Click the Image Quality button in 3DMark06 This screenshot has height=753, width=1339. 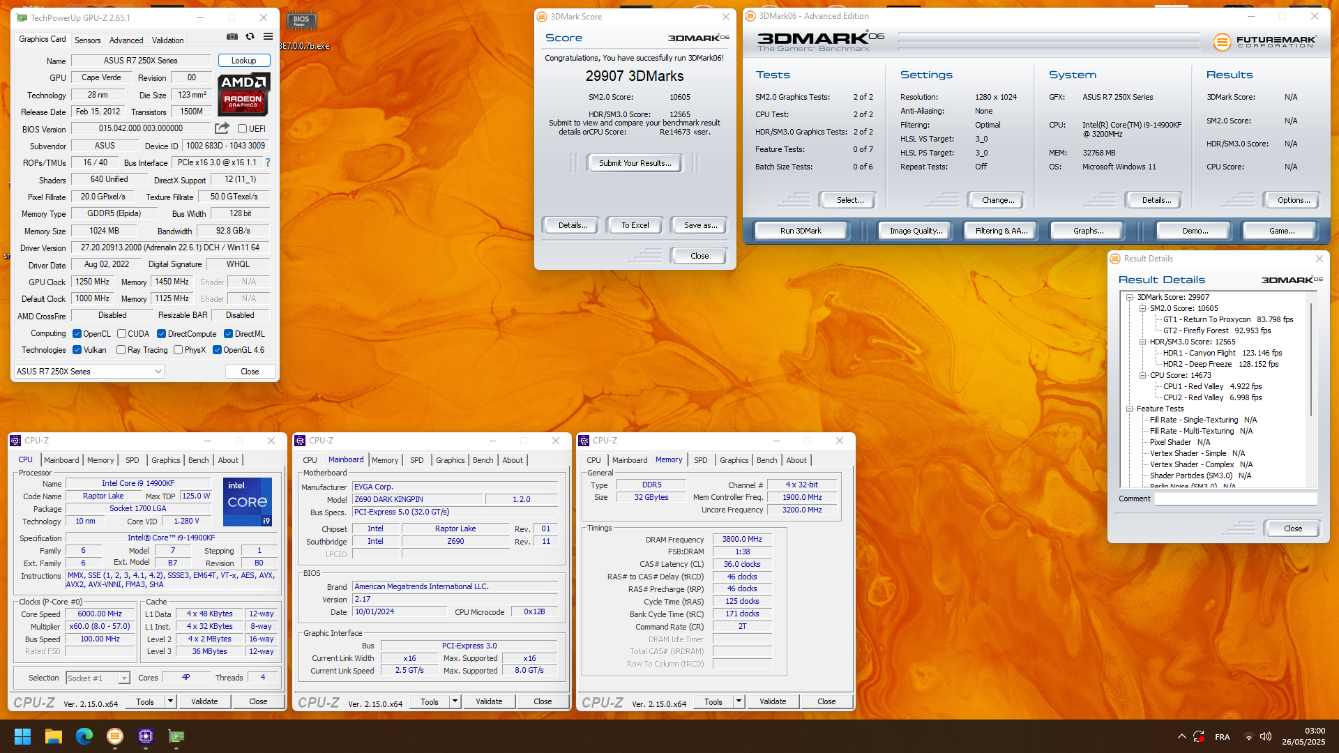[x=916, y=231]
